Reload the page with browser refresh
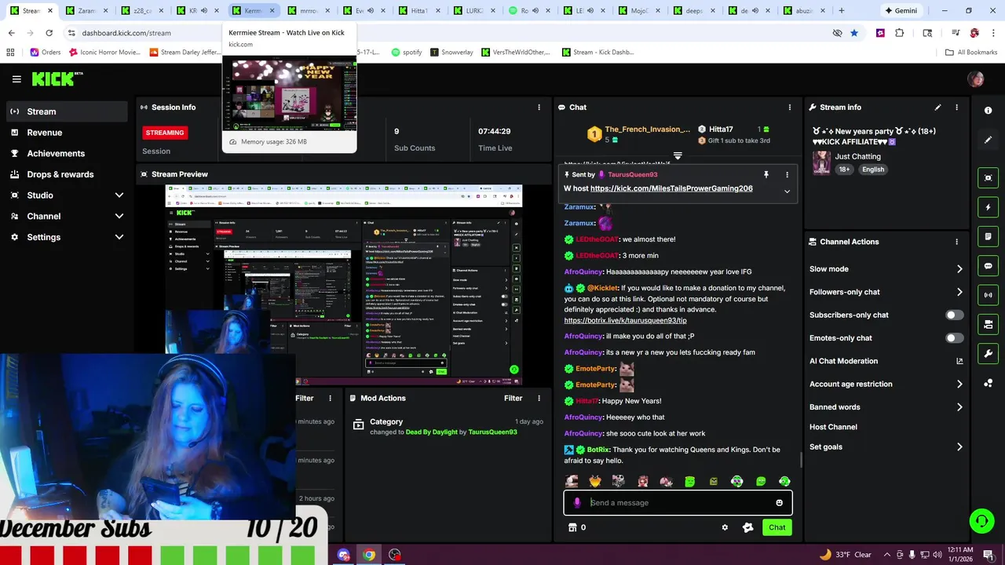 click(49, 33)
